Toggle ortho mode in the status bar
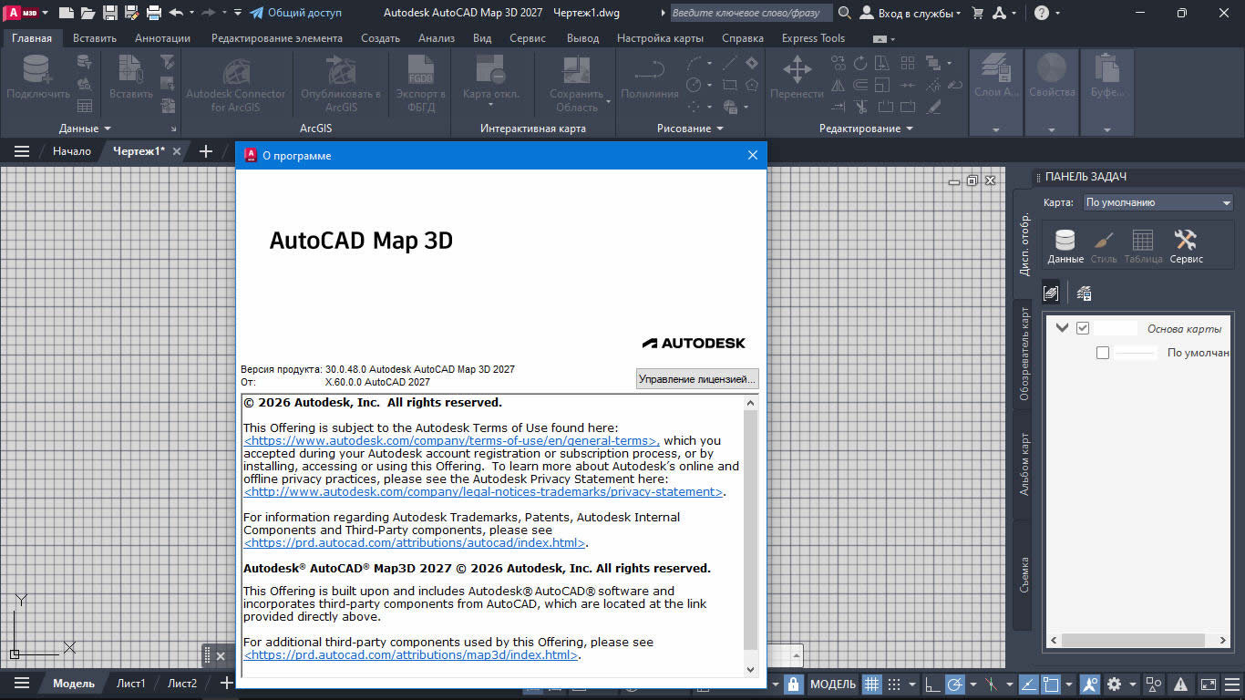The height and width of the screenshot is (700, 1245). pyautogui.click(x=931, y=684)
